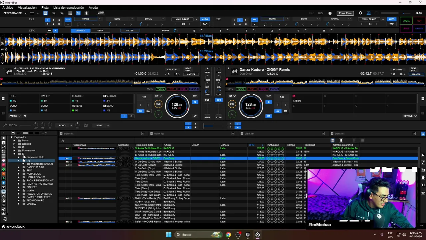Zoom in on the deck 1 waveform
Screen dimensions: 426x240
tap(2, 44)
